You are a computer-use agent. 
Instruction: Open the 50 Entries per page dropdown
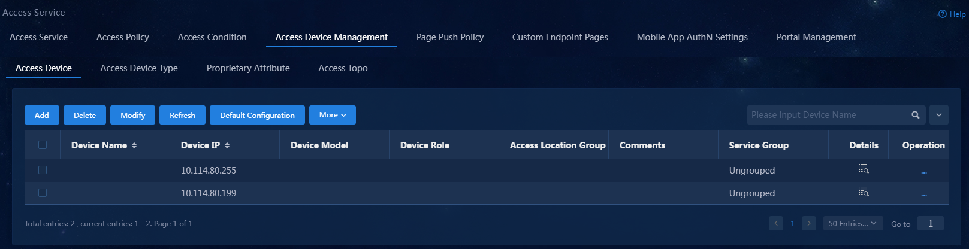(x=853, y=223)
